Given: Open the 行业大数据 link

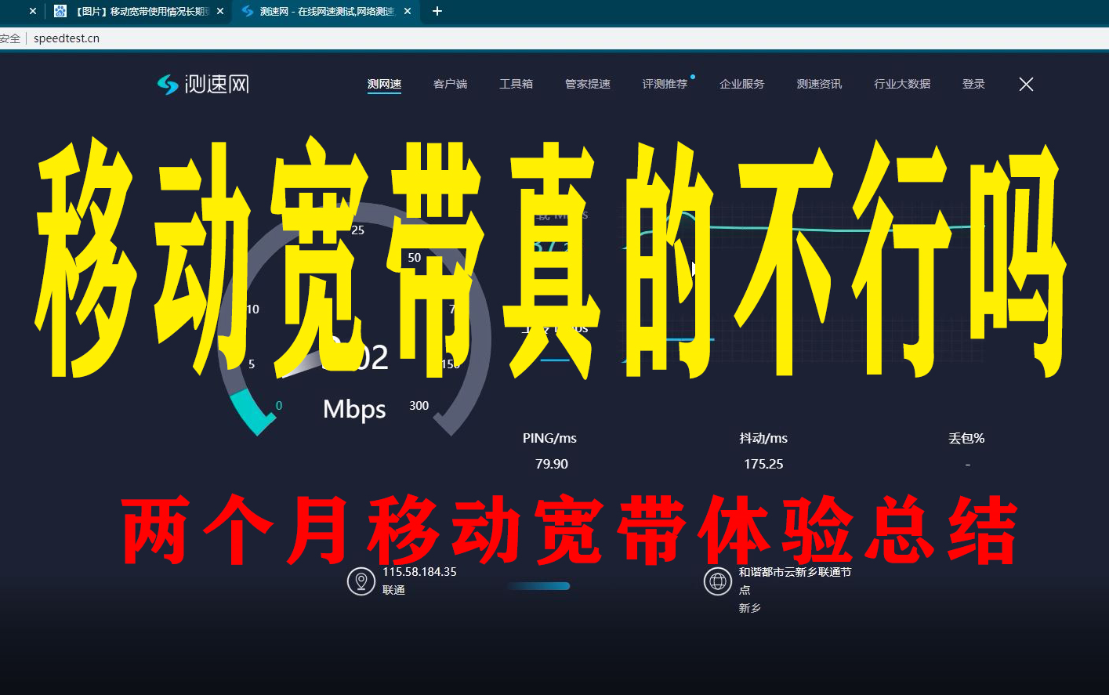Looking at the screenshot, I should click(x=902, y=84).
